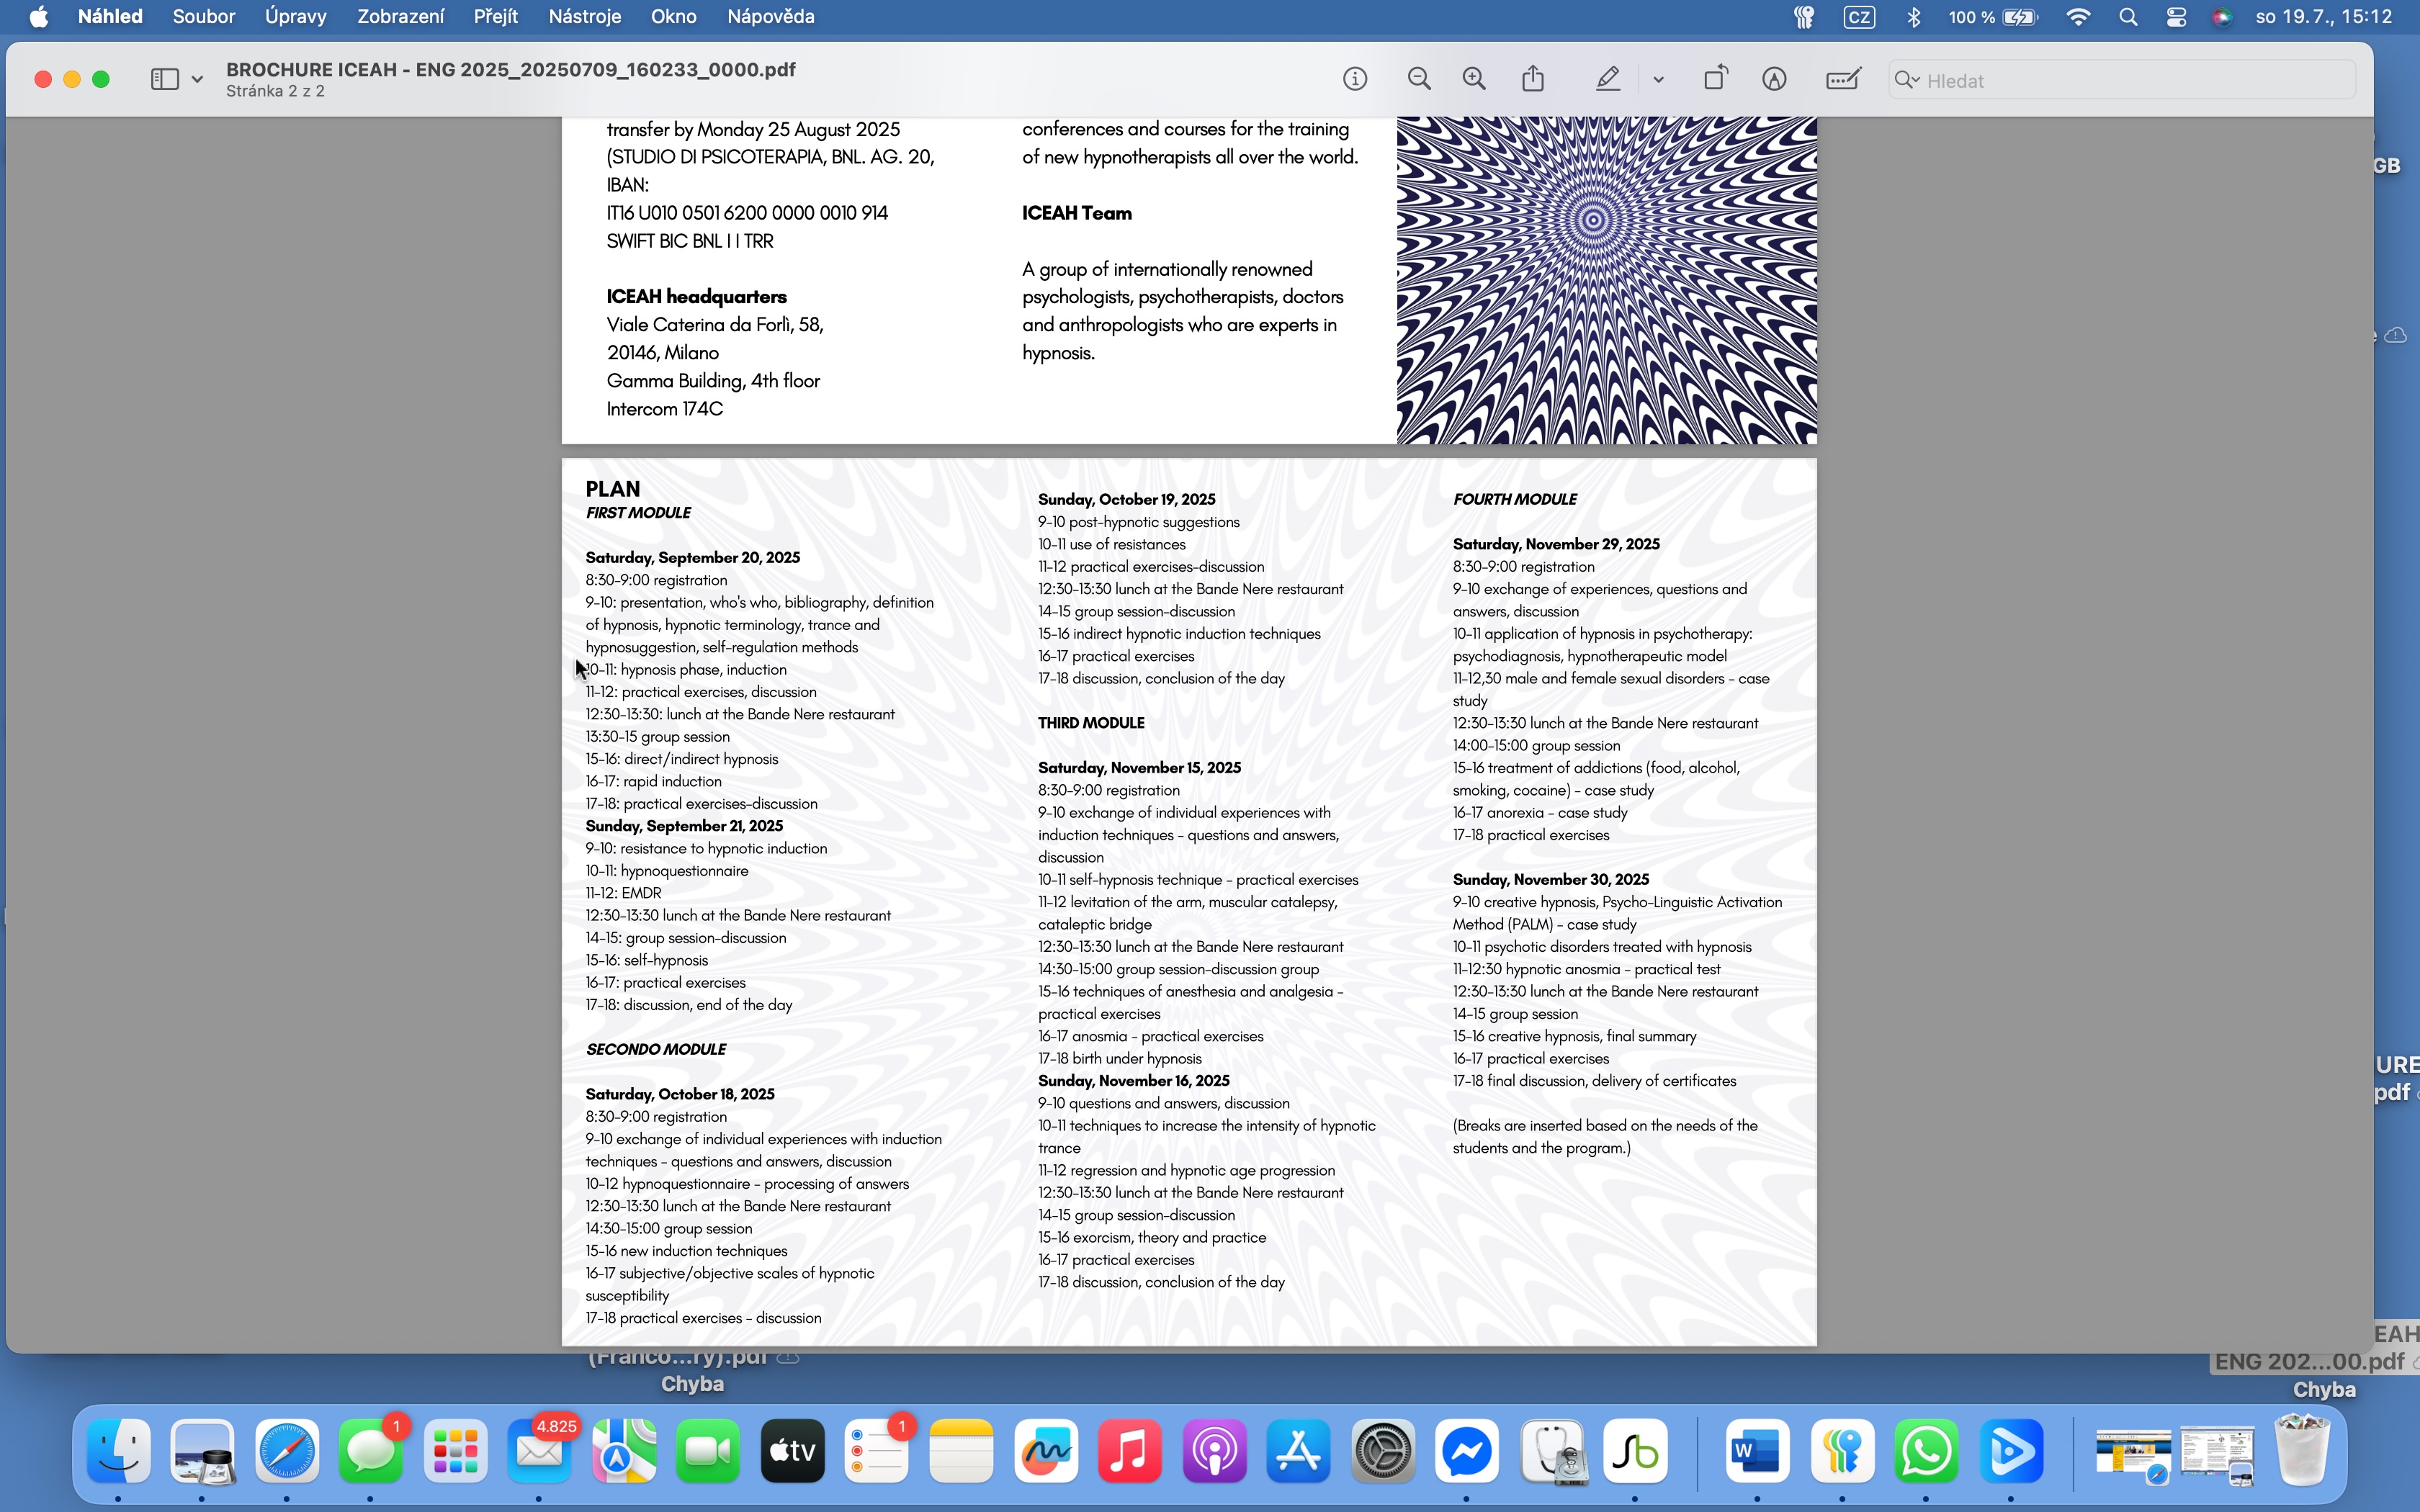Click the Hledat search field
This screenshot has height=1512, width=2420.
pos(2122,80)
